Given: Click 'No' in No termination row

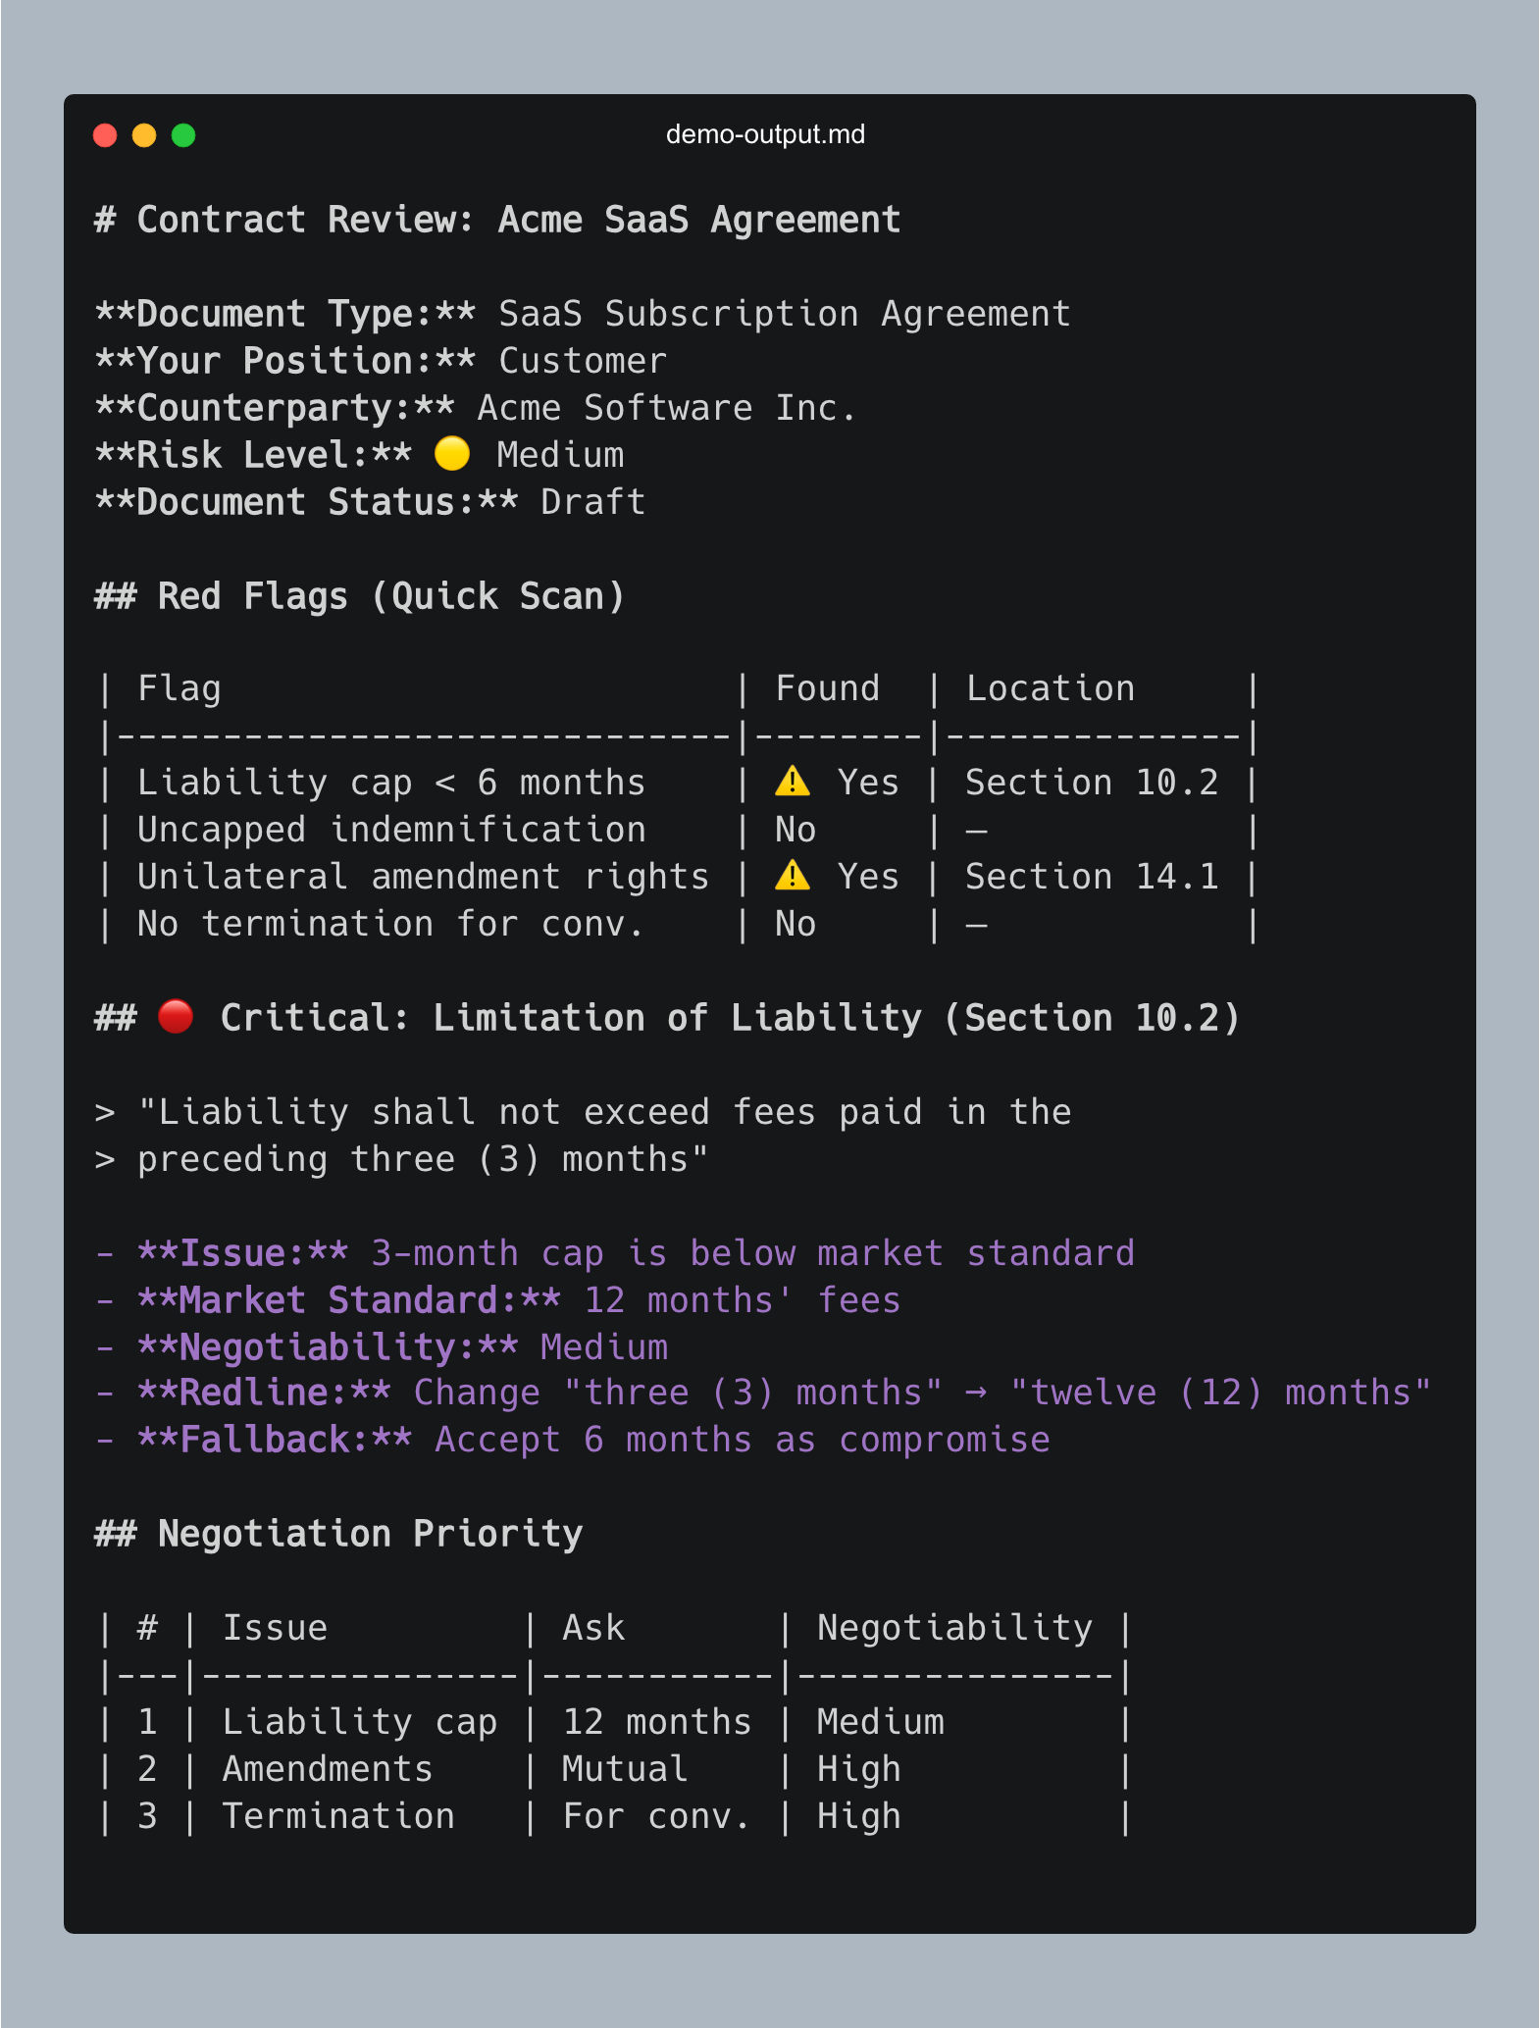Looking at the screenshot, I should click(x=796, y=924).
